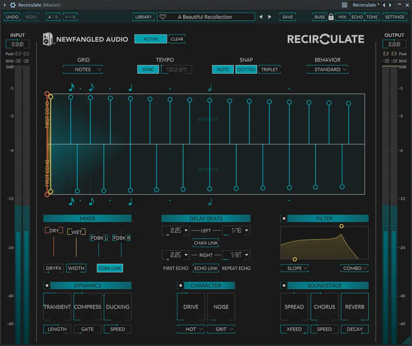This screenshot has height=346, width=412.
Task: Open right first echo 0.05 dropdown
Action: (x=175, y=255)
